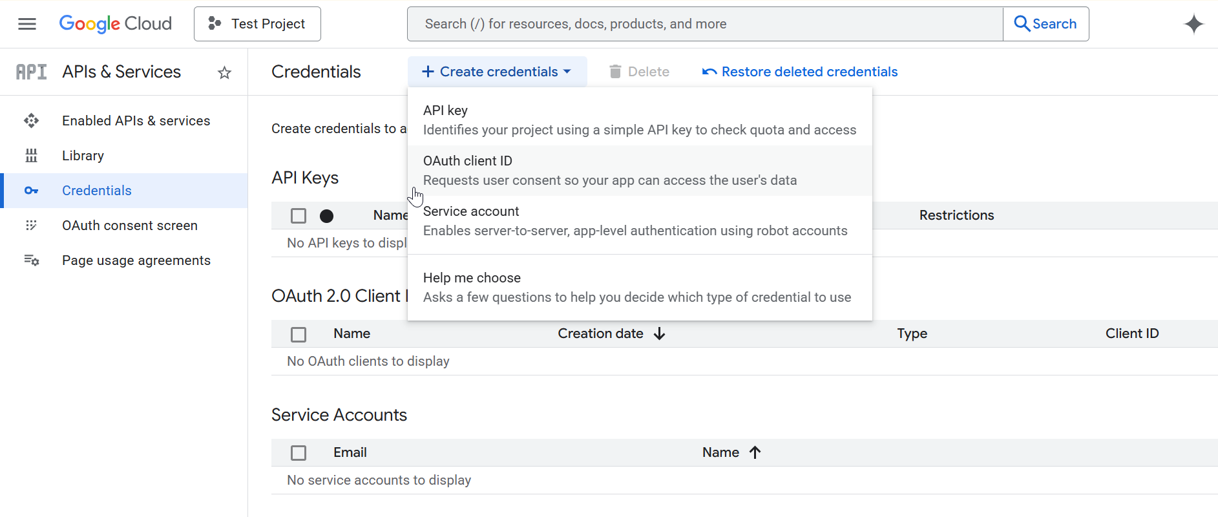Choose OAuth client ID option
Viewport: 1218px width, 517px height.
pos(640,171)
